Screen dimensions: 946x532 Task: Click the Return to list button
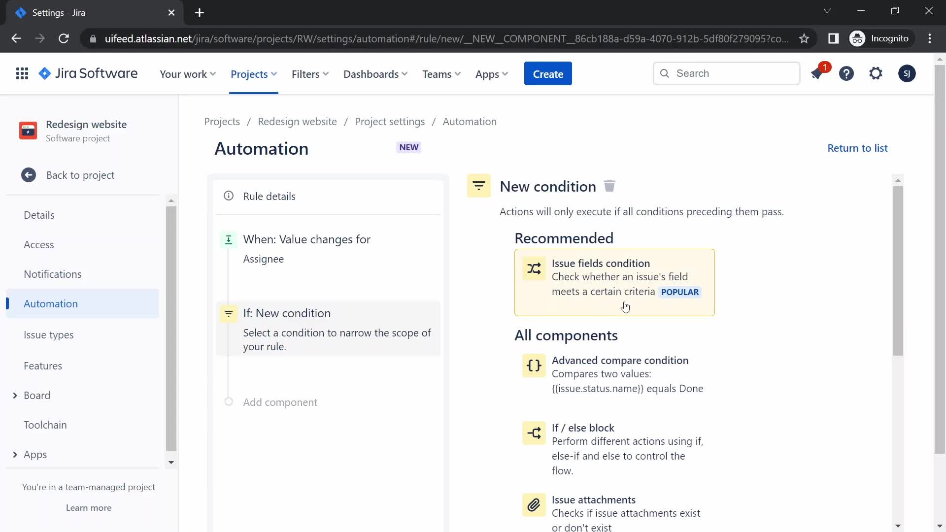tap(858, 148)
